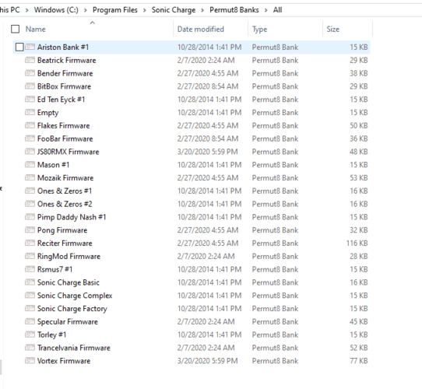Sort files by the Name column

tap(36, 29)
